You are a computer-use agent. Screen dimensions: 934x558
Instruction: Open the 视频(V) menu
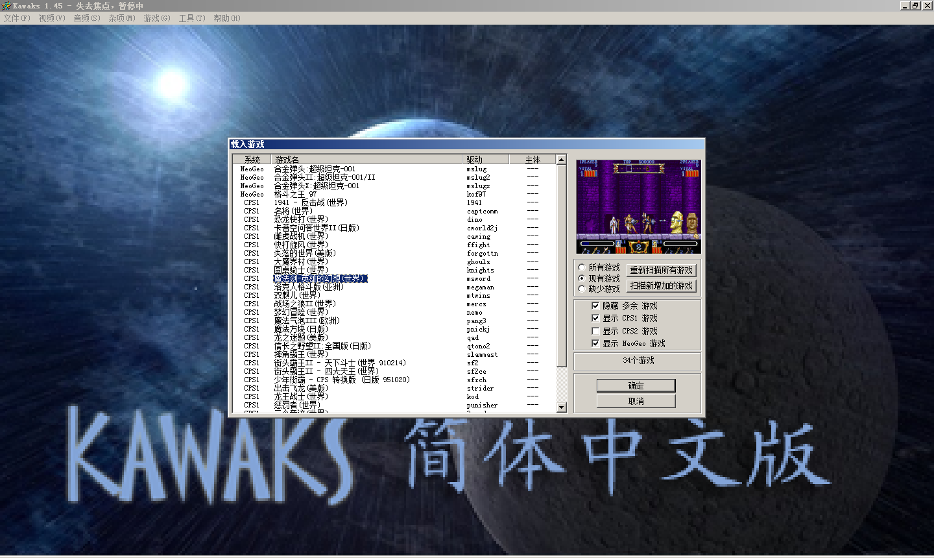click(52, 18)
